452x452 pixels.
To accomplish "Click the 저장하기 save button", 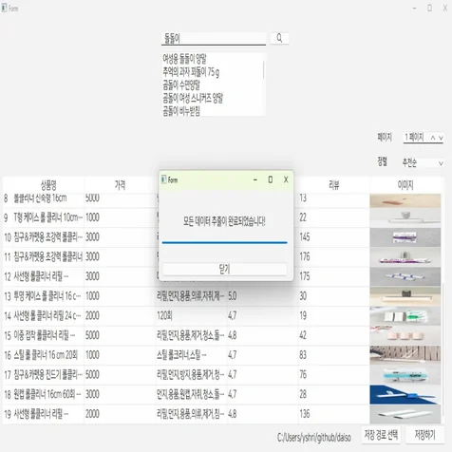I will coord(425,435).
